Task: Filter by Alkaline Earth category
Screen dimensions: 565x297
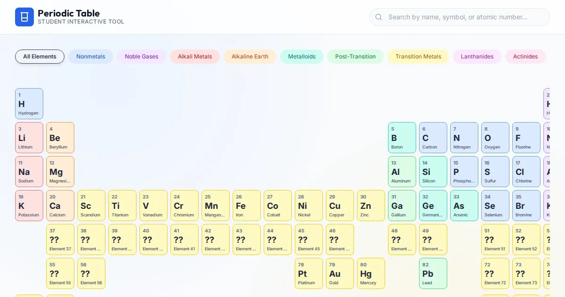Action: point(250,57)
